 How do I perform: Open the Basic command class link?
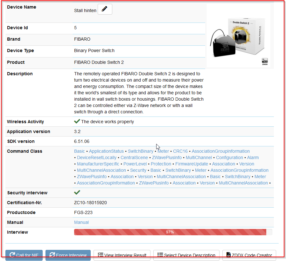pos(79,151)
